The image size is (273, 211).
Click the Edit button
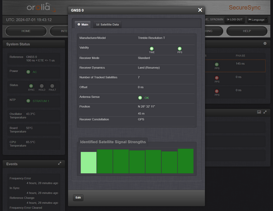(x=78, y=197)
